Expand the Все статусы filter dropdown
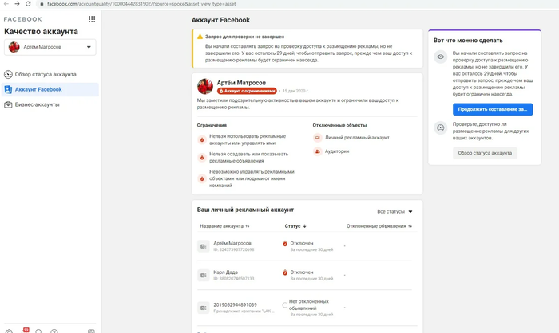Image resolution: width=559 pixels, height=333 pixels. (x=394, y=212)
